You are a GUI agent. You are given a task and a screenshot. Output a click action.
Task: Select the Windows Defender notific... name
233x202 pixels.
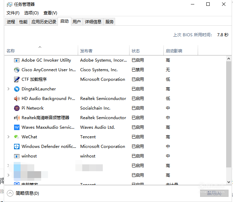point(49,147)
